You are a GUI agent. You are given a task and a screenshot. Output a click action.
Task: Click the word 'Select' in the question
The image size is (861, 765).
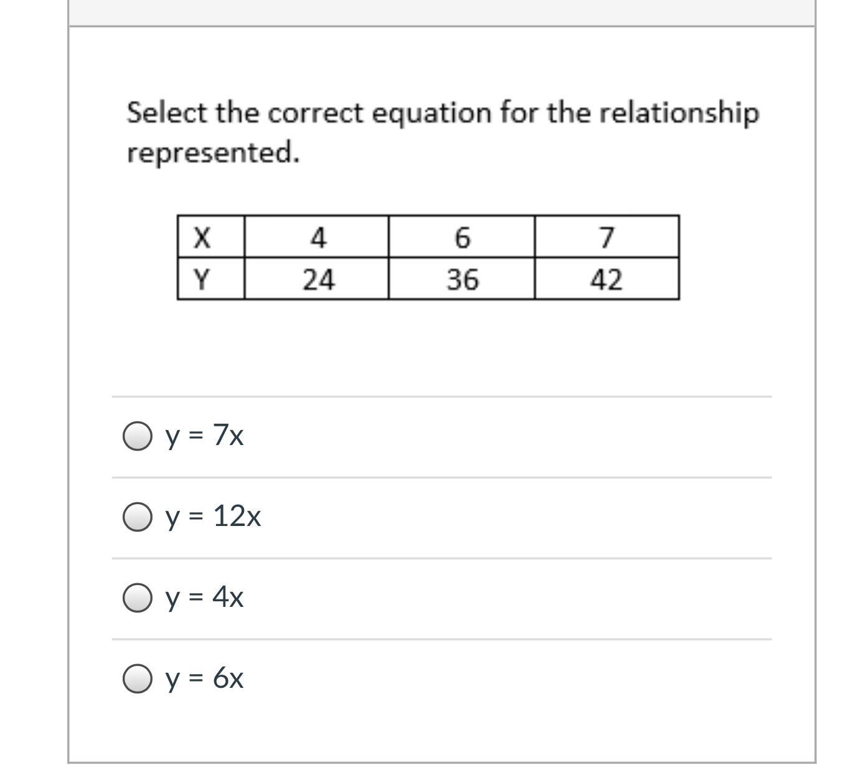point(167,113)
